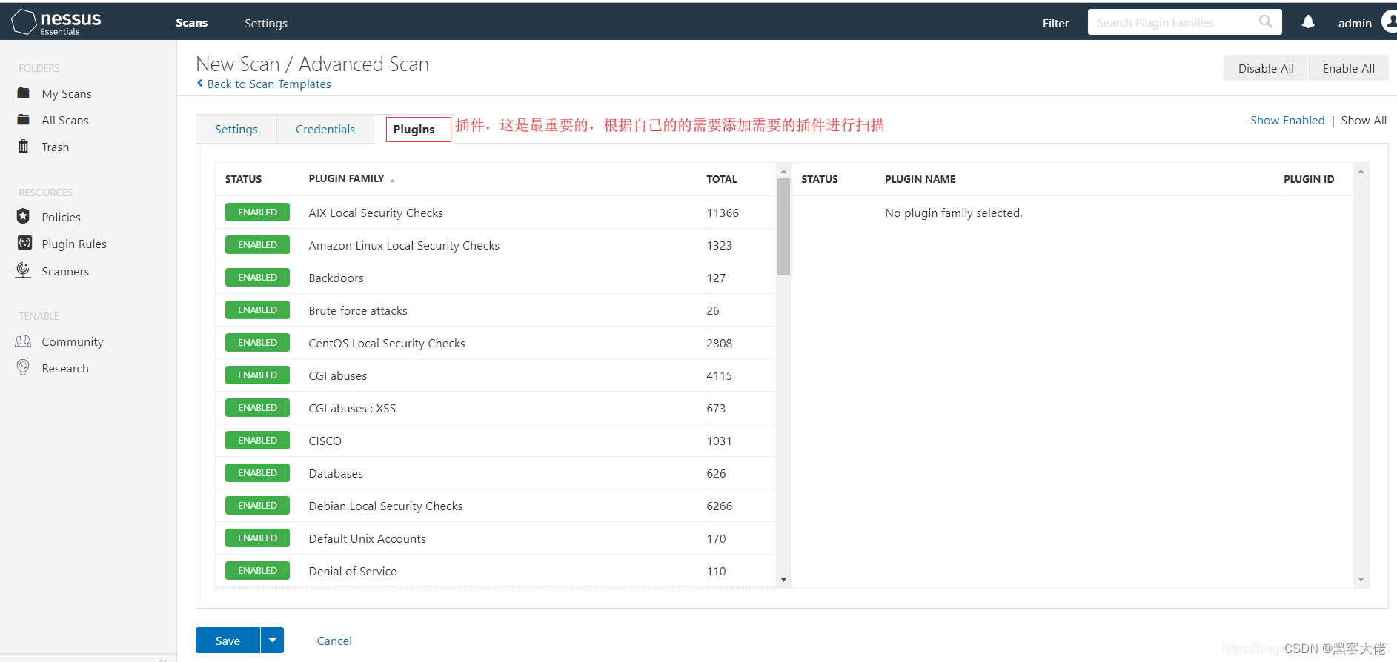Open the Settings top menu
This screenshot has height=662, width=1397.
pos(265,23)
